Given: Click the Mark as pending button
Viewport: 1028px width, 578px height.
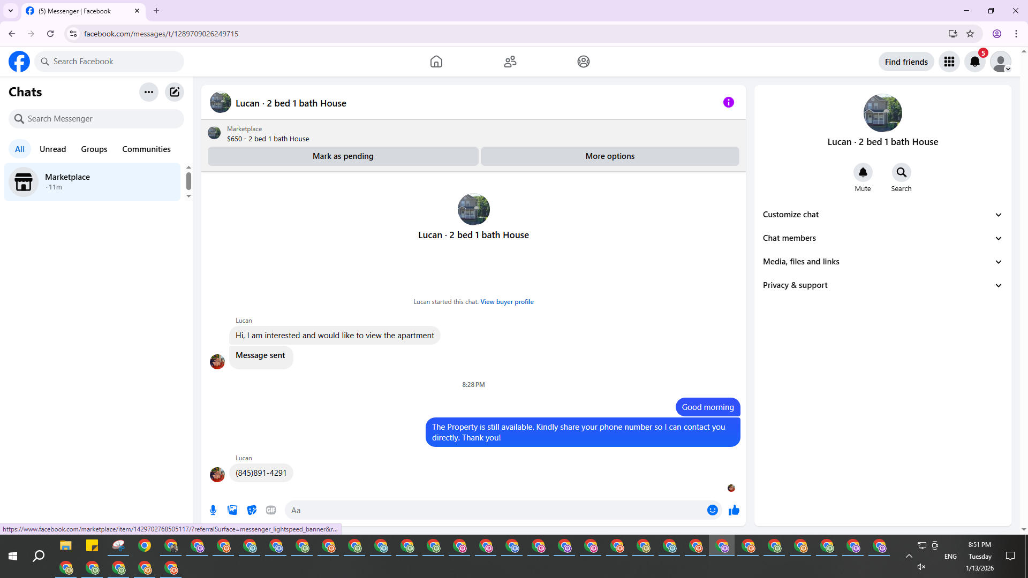Looking at the screenshot, I should click(343, 156).
